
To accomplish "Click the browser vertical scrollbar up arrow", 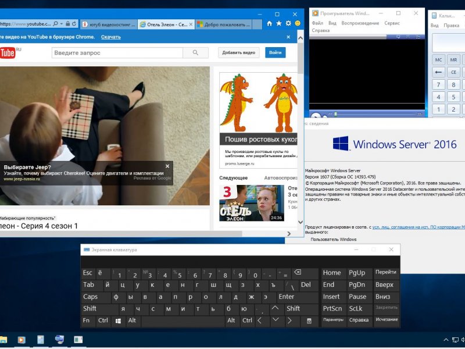I will [x=301, y=38].
